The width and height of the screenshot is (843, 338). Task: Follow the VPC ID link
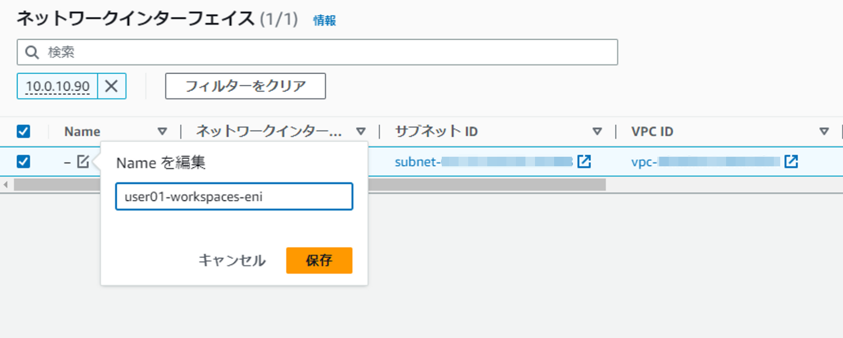pos(682,161)
